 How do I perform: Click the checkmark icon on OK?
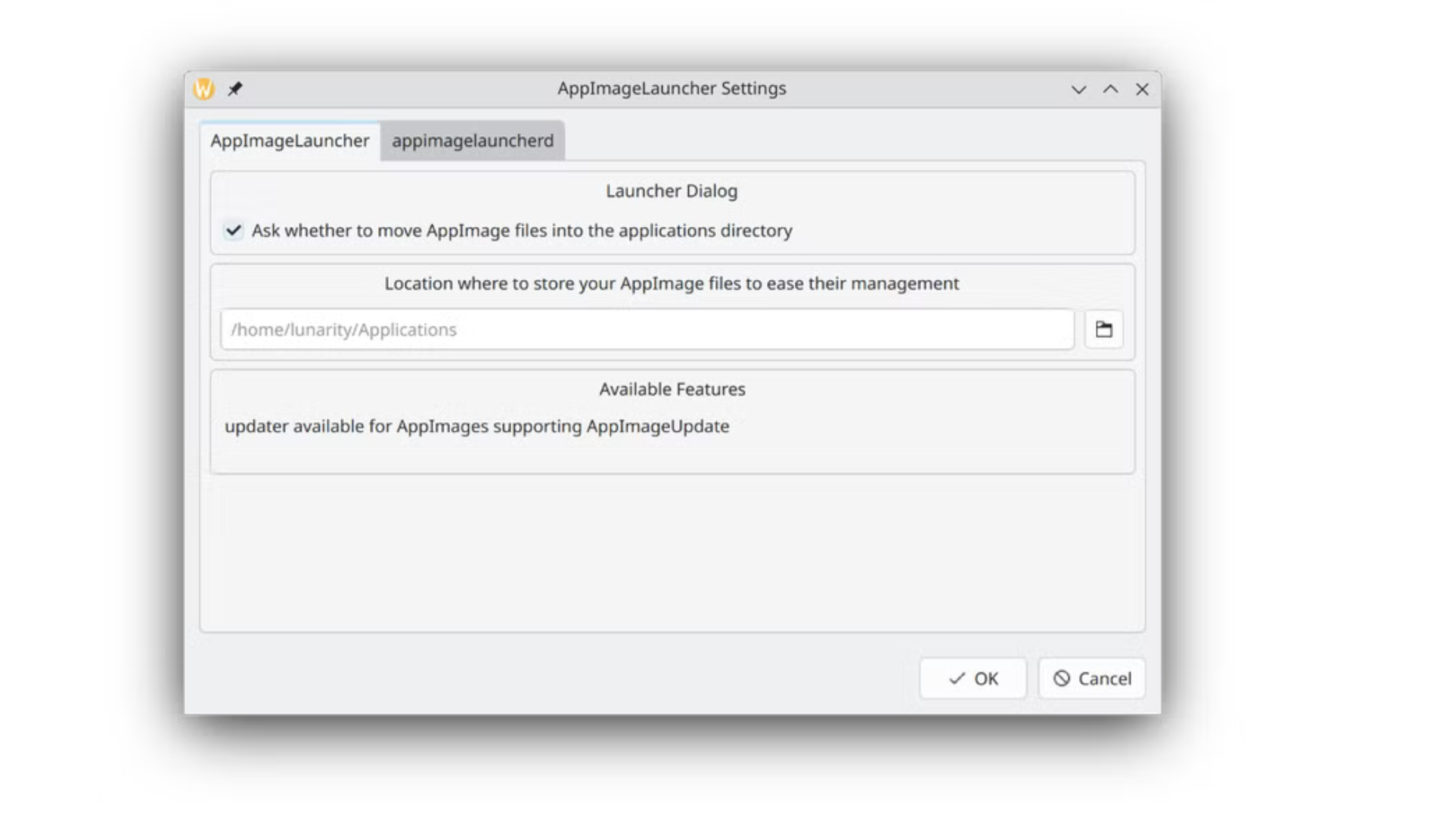[x=957, y=679]
